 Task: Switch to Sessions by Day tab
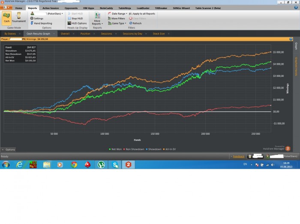coord(132,33)
